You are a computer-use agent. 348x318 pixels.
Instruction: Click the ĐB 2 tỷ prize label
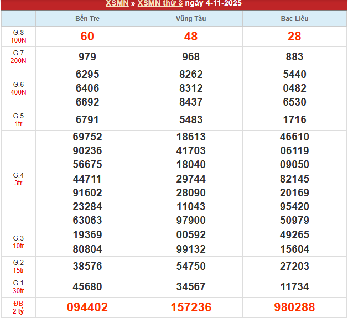coord(18,307)
